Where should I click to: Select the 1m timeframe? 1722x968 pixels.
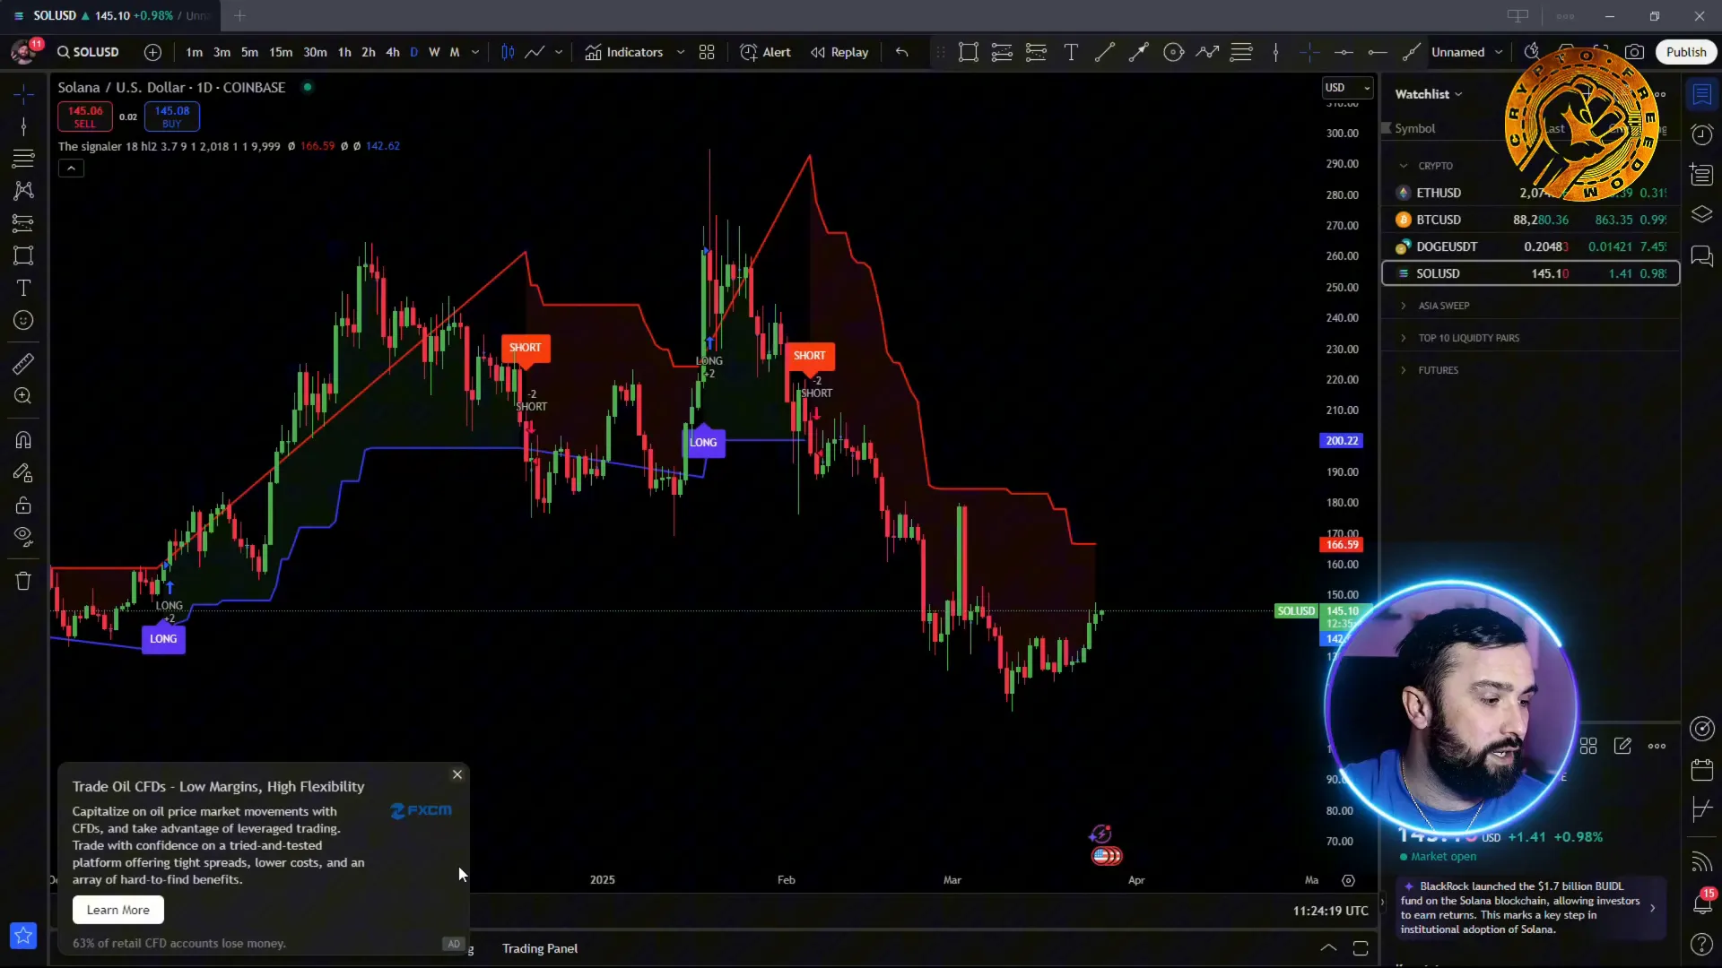point(194,52)
